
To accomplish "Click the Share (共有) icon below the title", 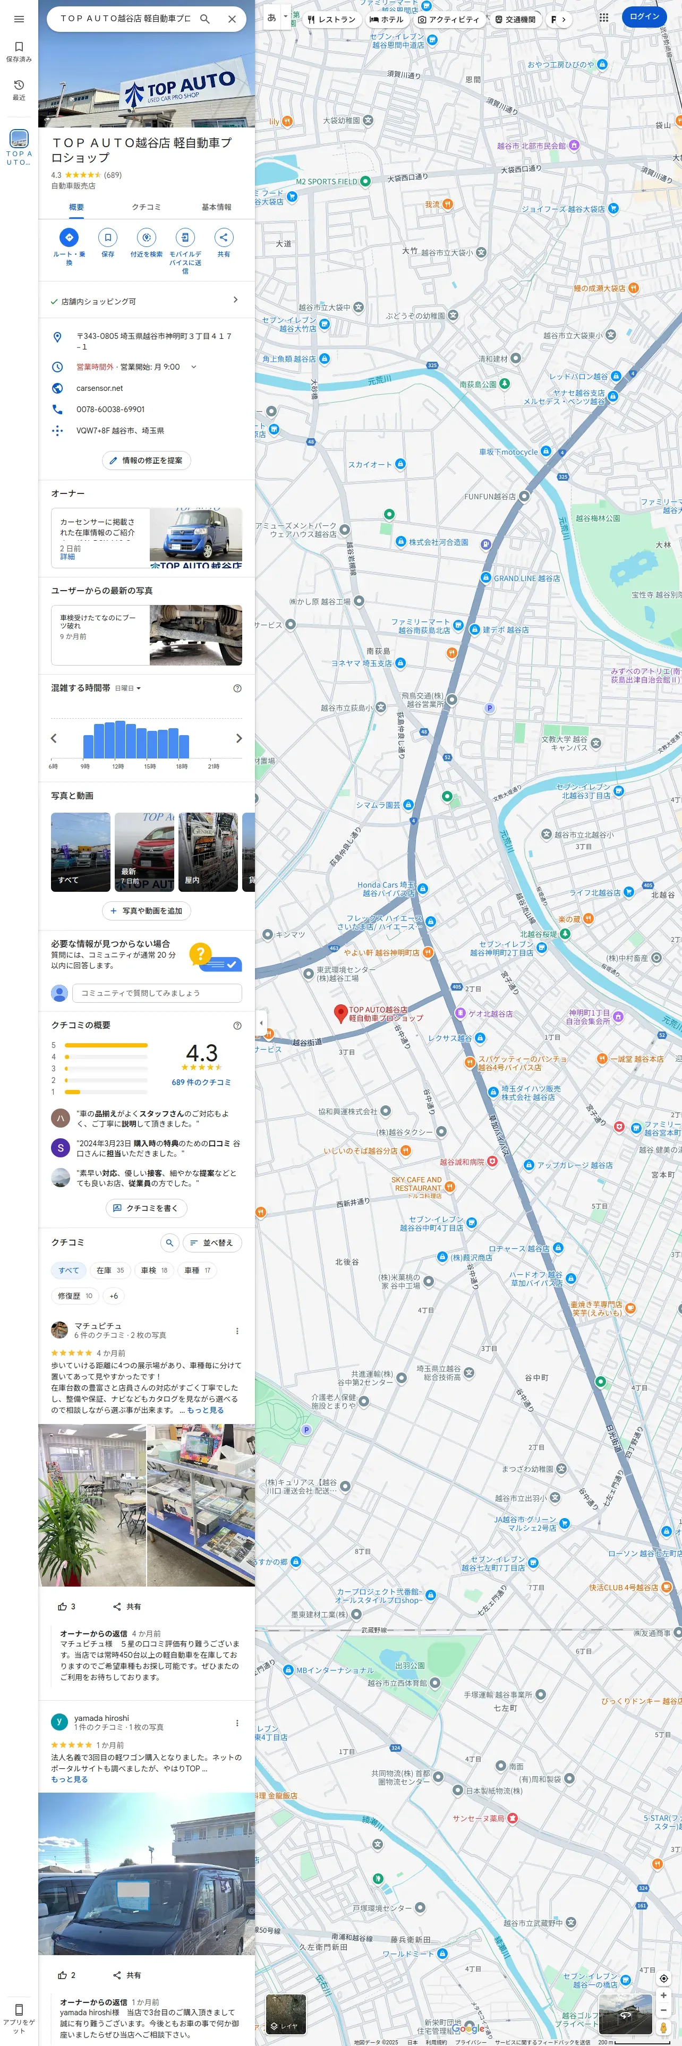I will pyautogui.click(x=224, y=237).
